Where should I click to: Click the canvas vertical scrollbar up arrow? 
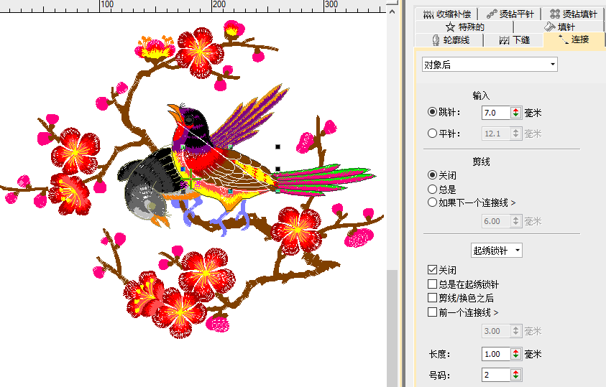[x=392, y=12]
